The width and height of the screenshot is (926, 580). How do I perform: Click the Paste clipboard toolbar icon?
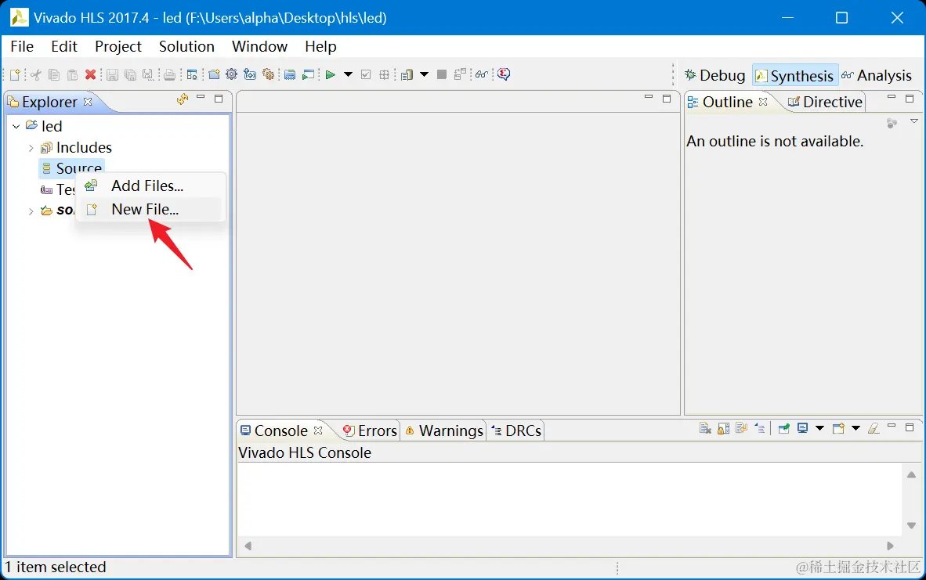tap(72, 74)
